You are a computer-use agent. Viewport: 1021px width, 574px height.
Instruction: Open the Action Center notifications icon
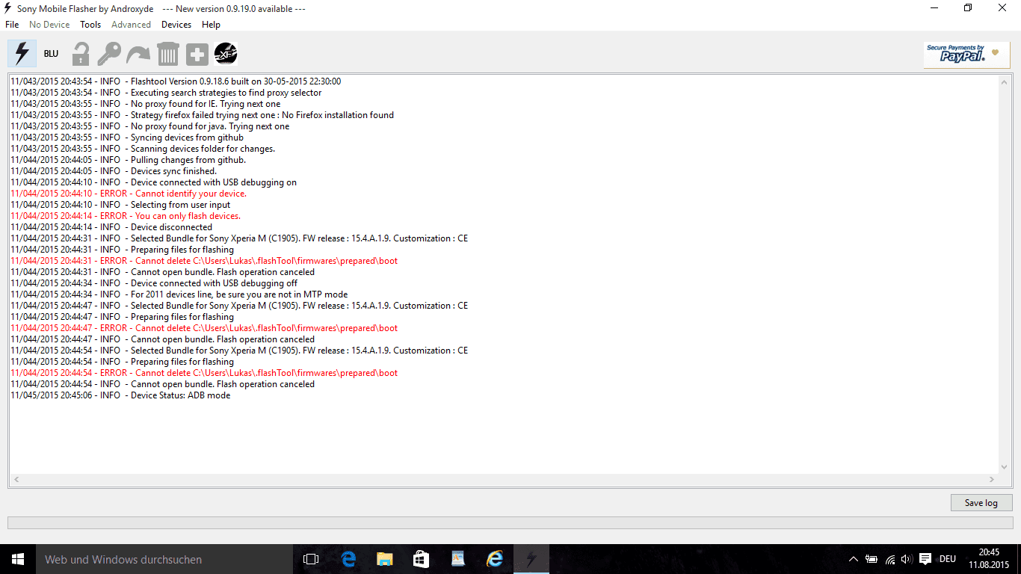coord(925,559)
